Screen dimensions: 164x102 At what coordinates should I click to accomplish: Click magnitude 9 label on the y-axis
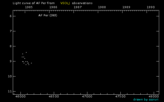pyautogui.click(x=10, y=61)
